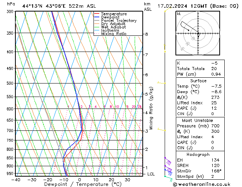The width and height of the screenshot is (242, 187).
Task: Click the 'km ASL' altitude axis heading
Action: 148,7
